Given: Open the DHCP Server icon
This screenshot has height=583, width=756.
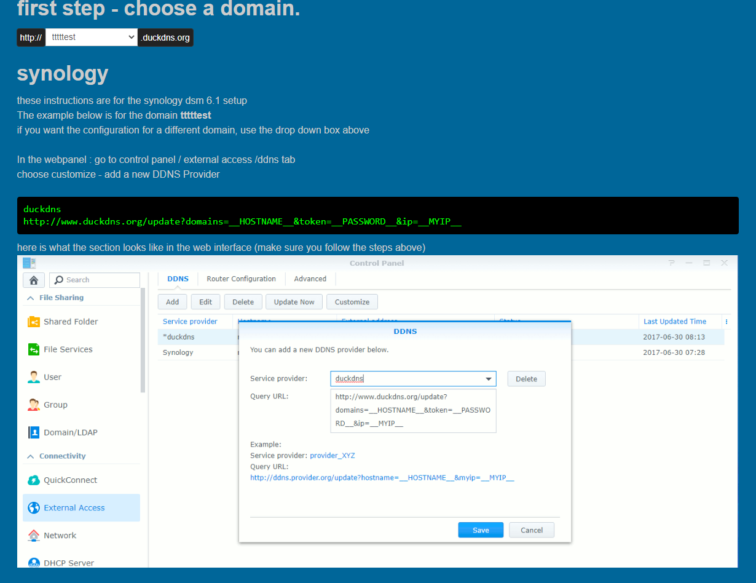Looking at the screenshot, I should click(34, 563).
